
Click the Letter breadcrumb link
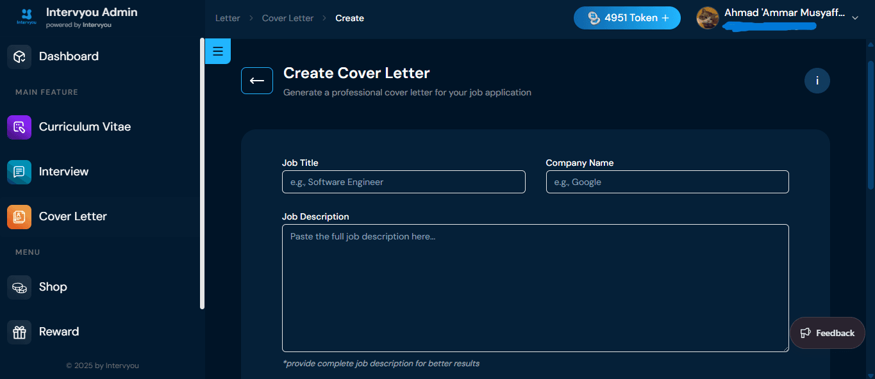[228, 18]
